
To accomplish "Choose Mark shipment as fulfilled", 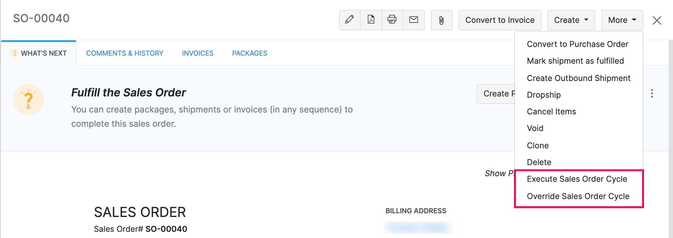I will [x=575, y=61].
